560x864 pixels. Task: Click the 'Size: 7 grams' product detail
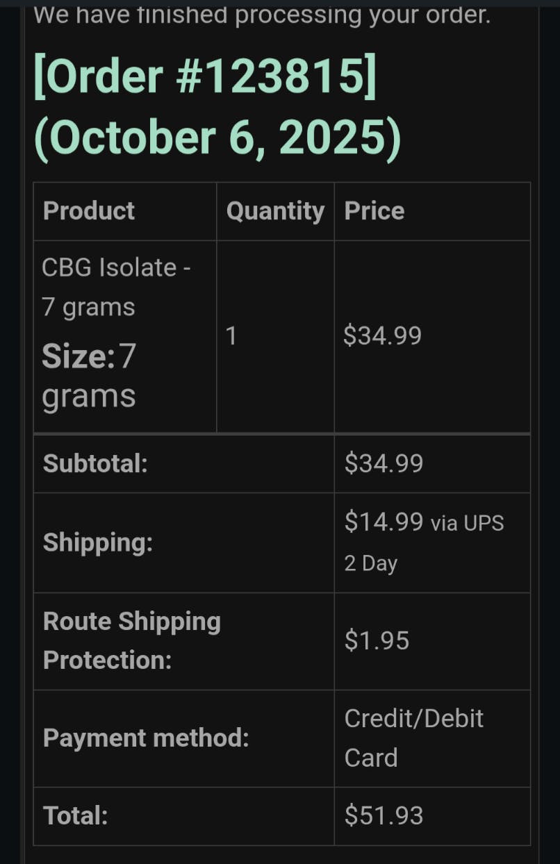click(x=89, y=376)
